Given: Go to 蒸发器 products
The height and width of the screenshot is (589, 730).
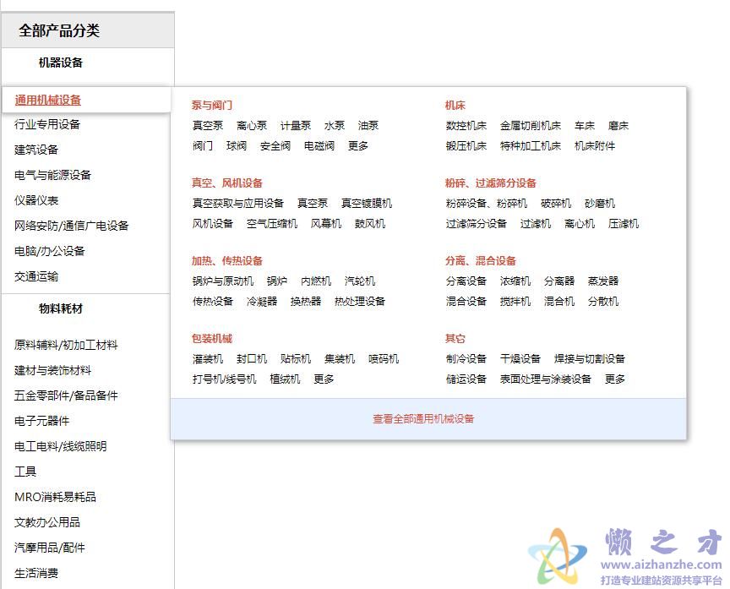Looking at the screenshot, I should [x=603, y=281].
